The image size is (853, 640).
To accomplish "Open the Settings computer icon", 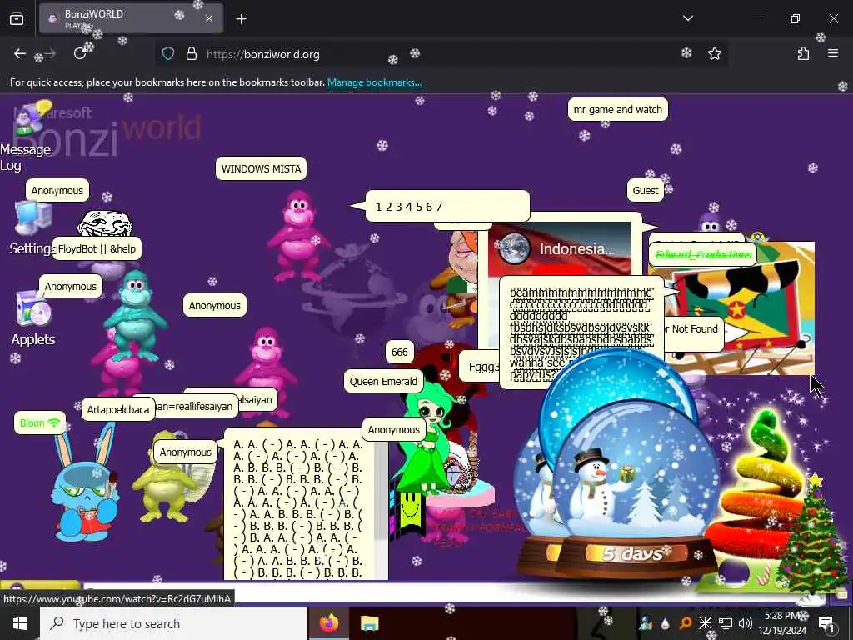I will click(x=32, y=220).
